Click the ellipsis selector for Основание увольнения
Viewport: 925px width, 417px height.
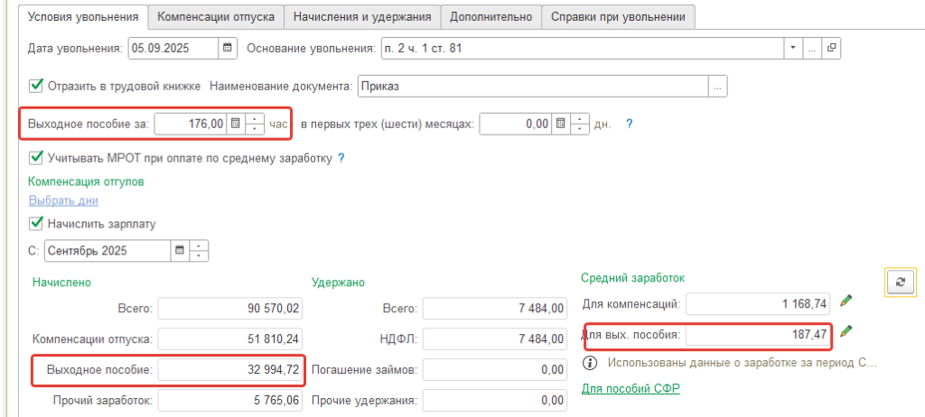tap(812, 47)
